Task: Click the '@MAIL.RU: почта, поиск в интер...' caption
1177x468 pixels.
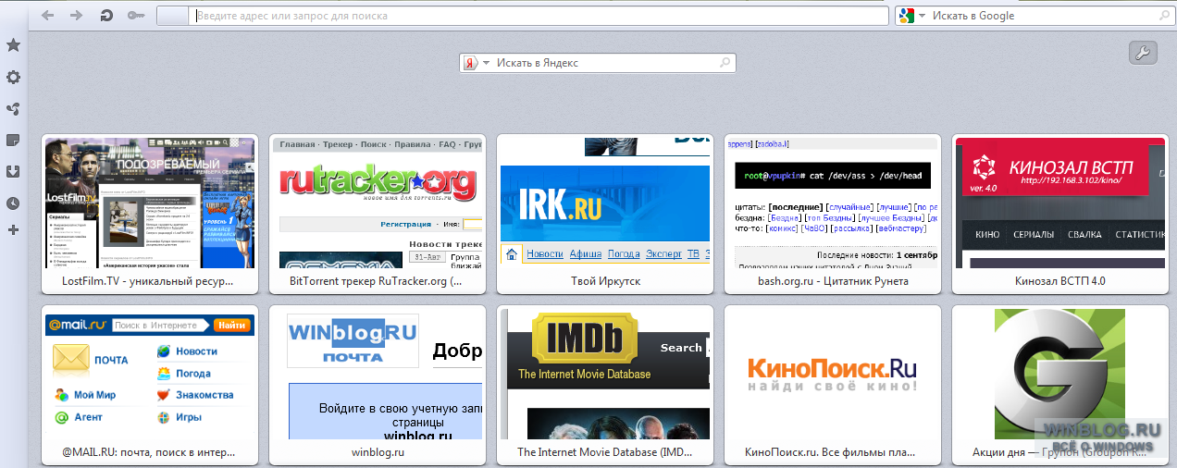Action: point(149,453)
